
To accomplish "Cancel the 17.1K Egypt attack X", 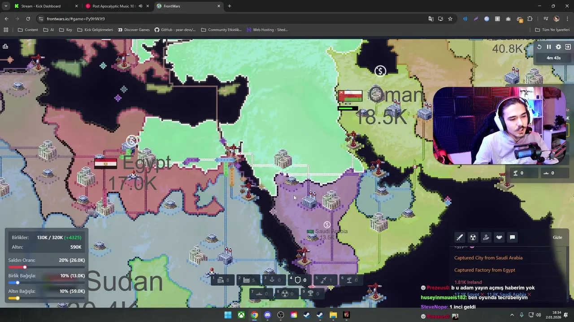I will (x=482, y=295).
